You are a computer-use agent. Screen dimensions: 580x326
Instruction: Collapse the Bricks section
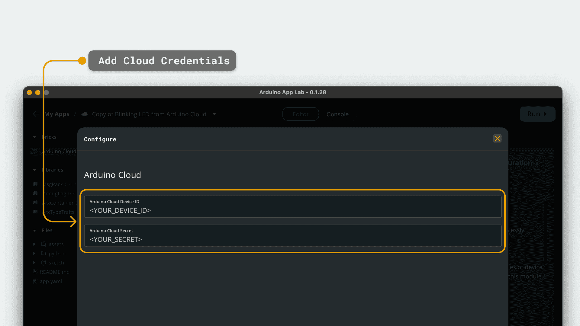click(34, 137)
